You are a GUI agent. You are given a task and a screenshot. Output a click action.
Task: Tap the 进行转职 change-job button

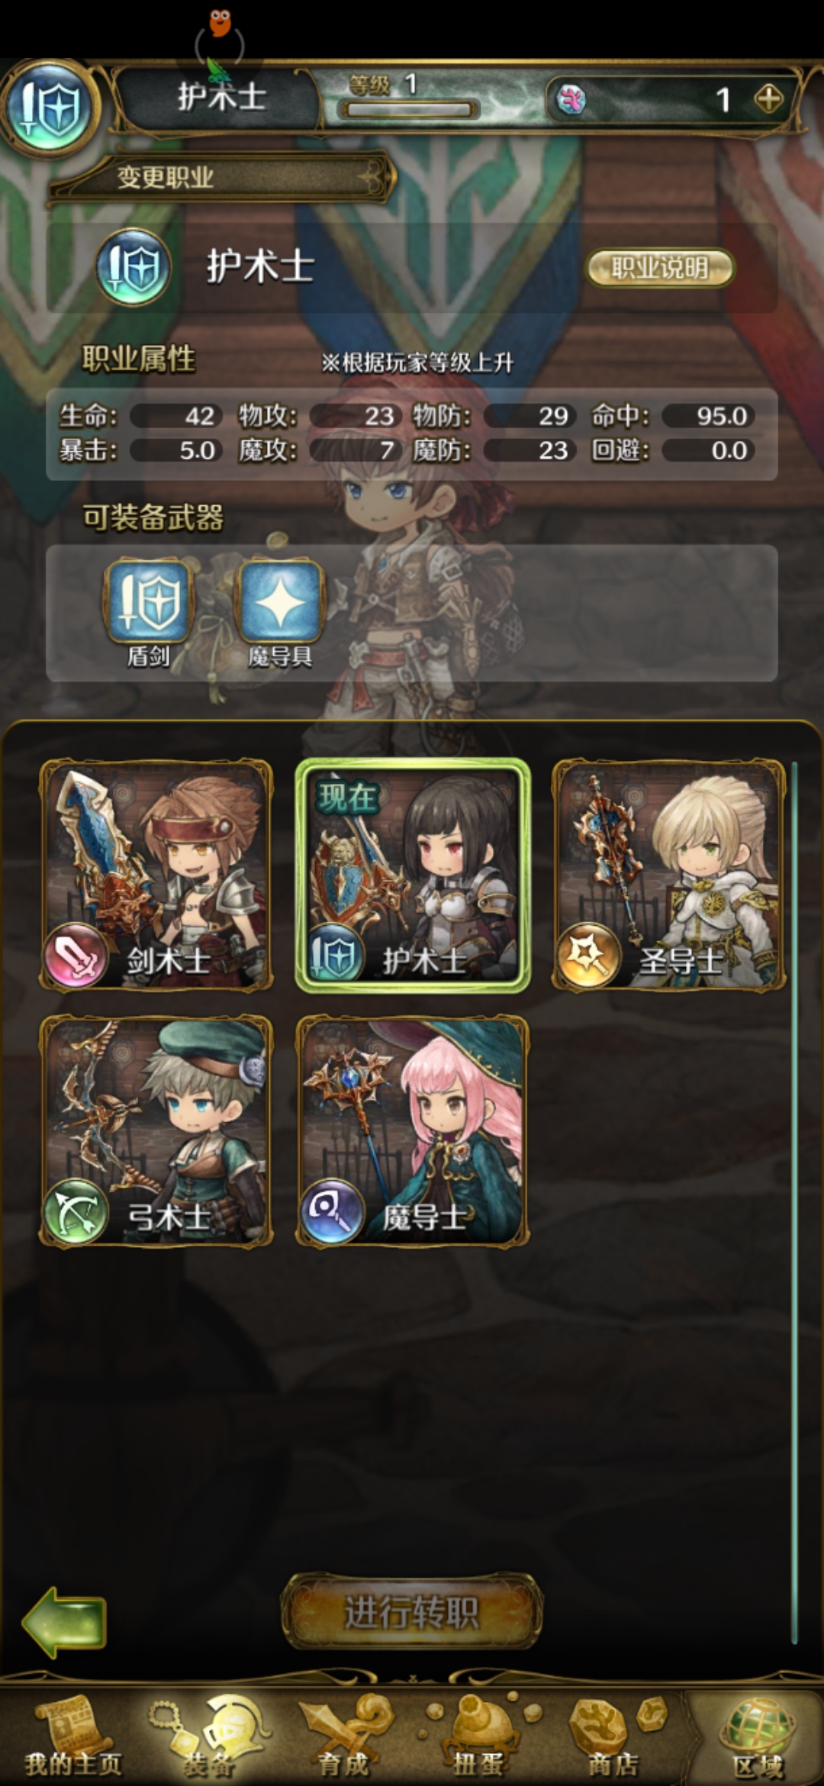pos(412,1611)
